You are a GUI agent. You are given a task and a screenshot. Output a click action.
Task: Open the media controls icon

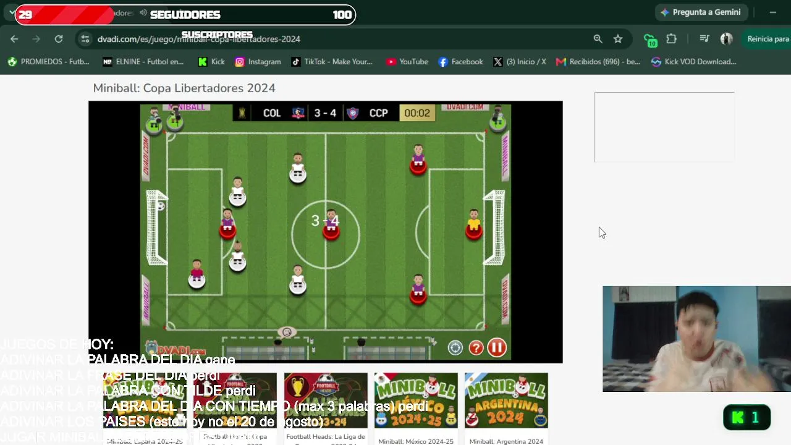(x=704, y=39)
